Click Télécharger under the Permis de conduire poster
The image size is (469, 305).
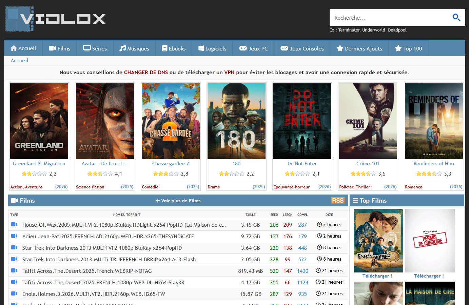[429, 276]
